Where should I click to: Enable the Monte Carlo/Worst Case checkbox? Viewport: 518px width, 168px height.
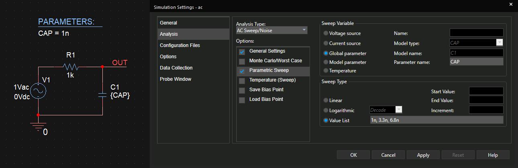click(242, 61)
